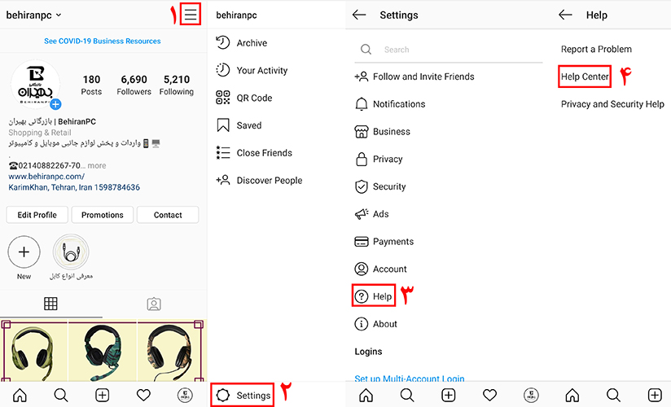Switch to the tagged photos tab

coord(153,304)
